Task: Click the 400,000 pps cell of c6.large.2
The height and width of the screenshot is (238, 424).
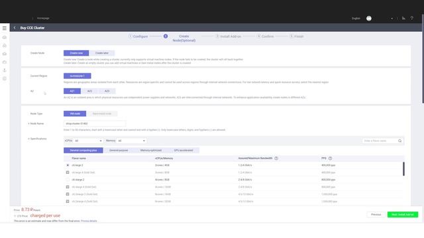Action: (329, 165)
